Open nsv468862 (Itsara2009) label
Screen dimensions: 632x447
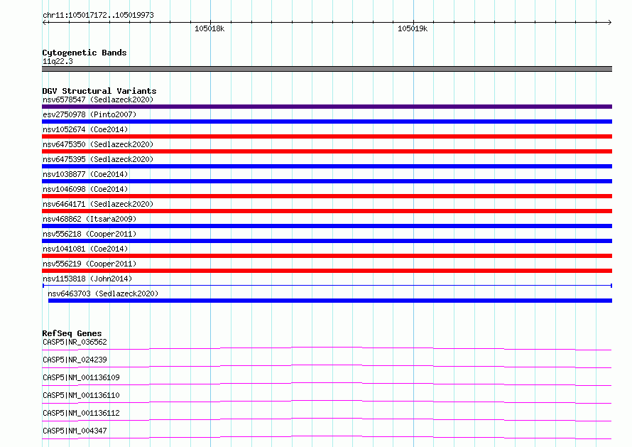tap(89, 219)
